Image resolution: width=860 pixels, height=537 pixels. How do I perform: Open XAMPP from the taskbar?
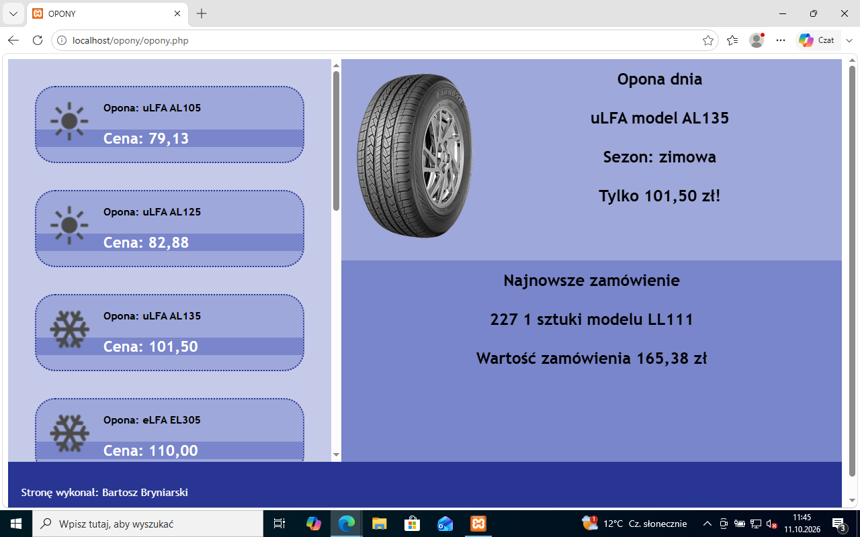click(x=478, y=524)
